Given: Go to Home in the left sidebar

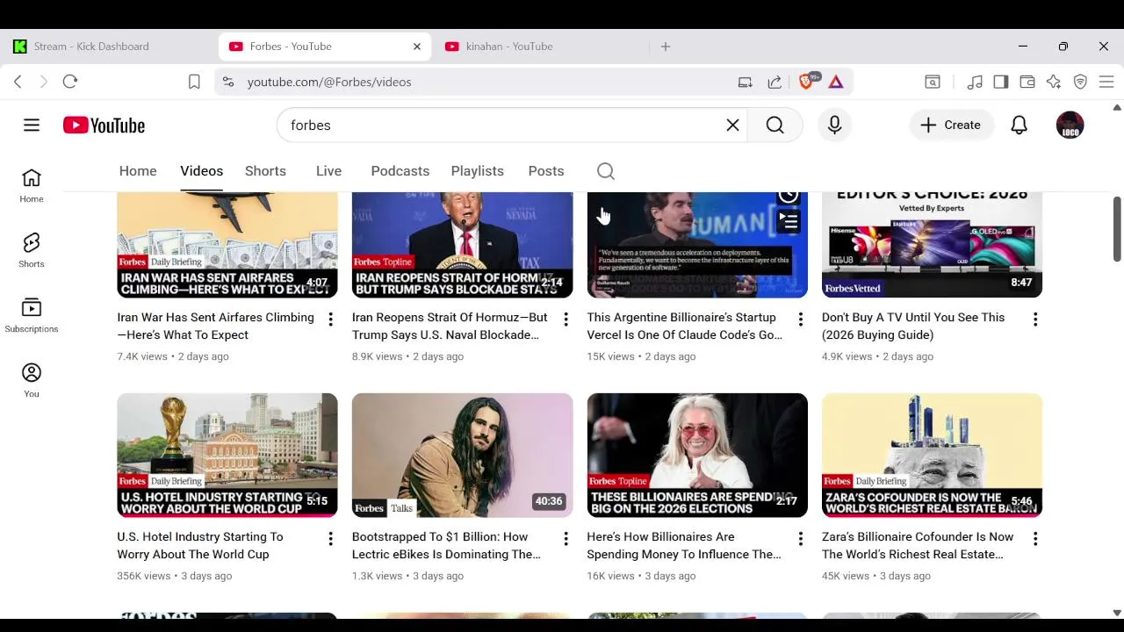Looking at the screenshot, I should pyautogui.click(x=32, y=185).
